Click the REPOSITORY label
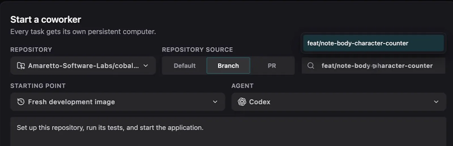 (31, 50)
